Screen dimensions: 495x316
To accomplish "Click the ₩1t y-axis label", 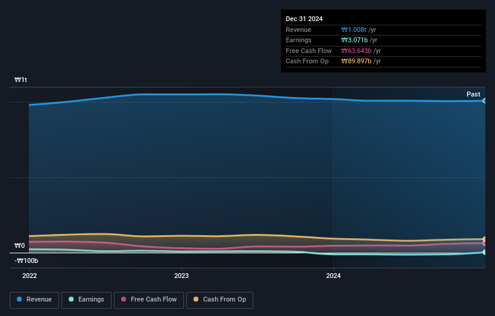I will coord(21,80).
